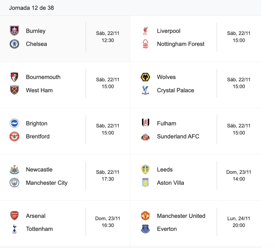
Task: Click the Everton club crest
Action: pyautogui.click(x=146, y=229)
